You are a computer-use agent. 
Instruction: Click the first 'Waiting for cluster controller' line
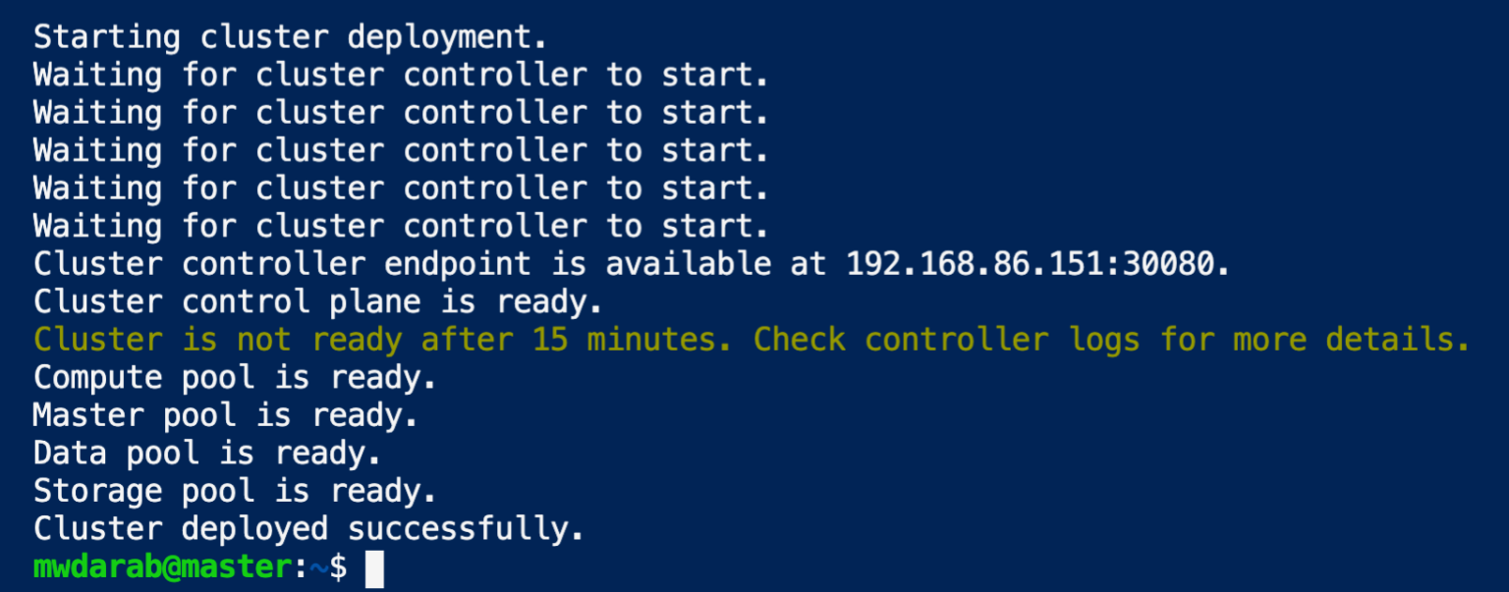[x=401, y=75]
